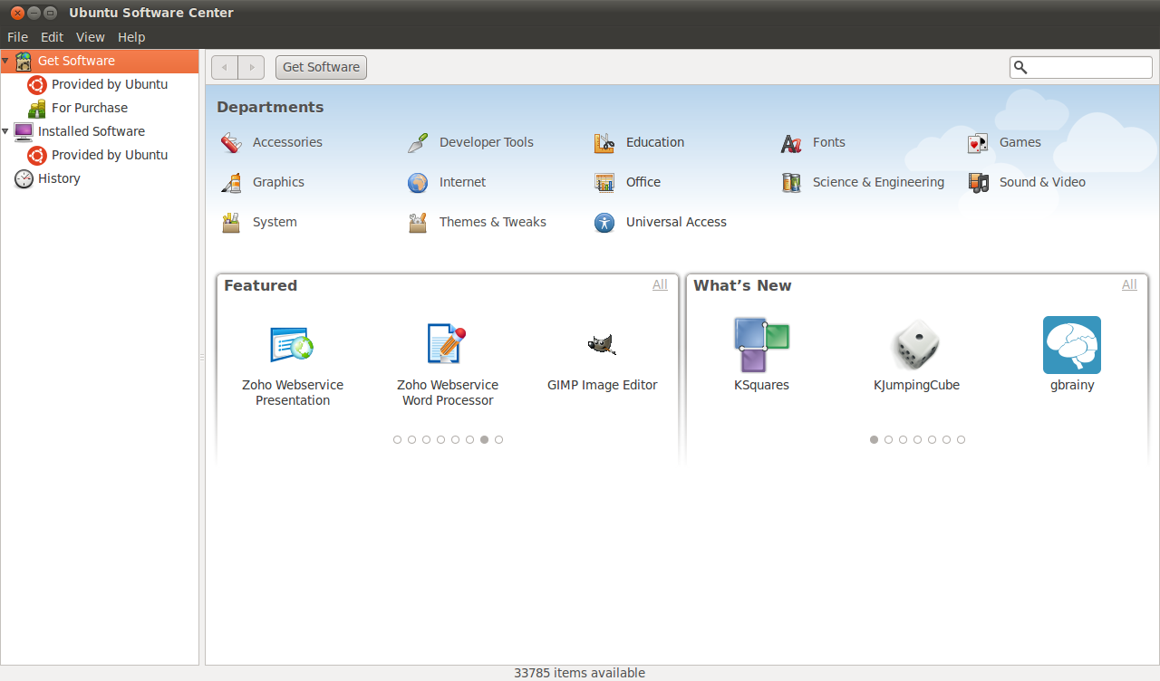This screenshot has height=681, width=1160.
Task: Select last page dot in What's New carousel
Action: (961, 439)
